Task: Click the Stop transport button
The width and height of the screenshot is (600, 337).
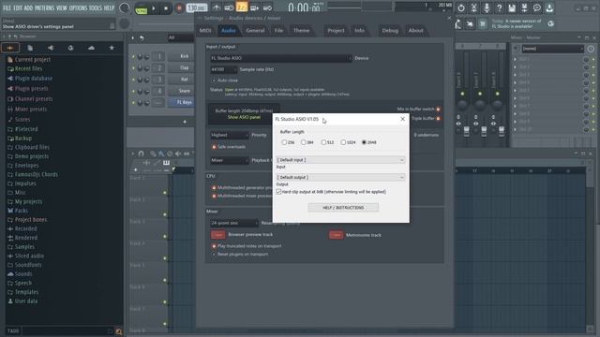Action: 166,8
